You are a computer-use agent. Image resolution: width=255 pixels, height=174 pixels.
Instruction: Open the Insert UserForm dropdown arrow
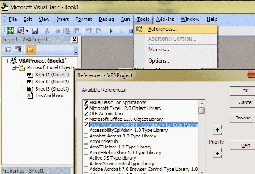(x=27, y=31)
